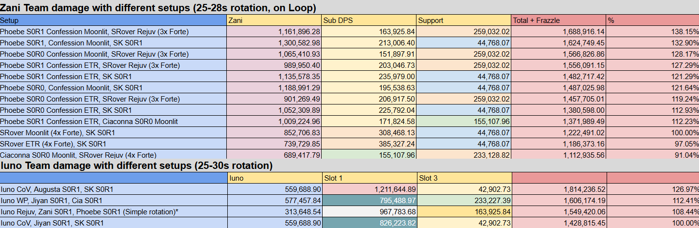
Task: Click Zani damage cell 1,065,410.93
Action: point(274,54)
